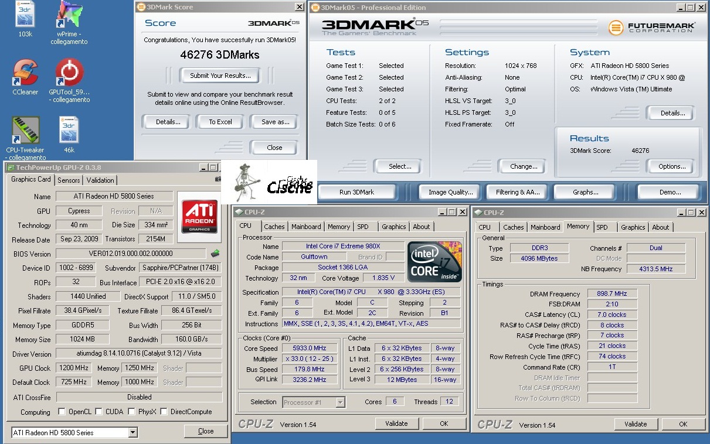
Task: Open the Image Quality button
Action: coord(450,192)
